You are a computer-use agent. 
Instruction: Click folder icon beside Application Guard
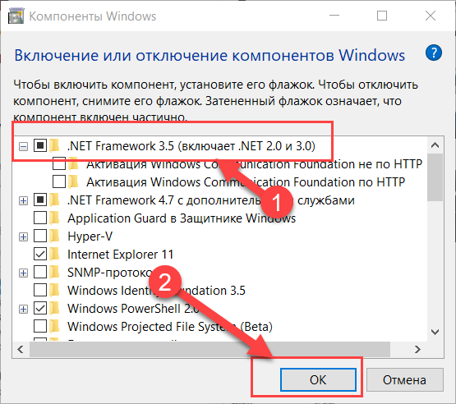tap(54, 218)
